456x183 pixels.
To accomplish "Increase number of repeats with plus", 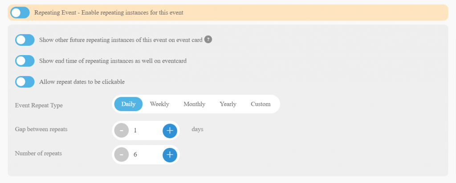I will (x=170, y=155).
